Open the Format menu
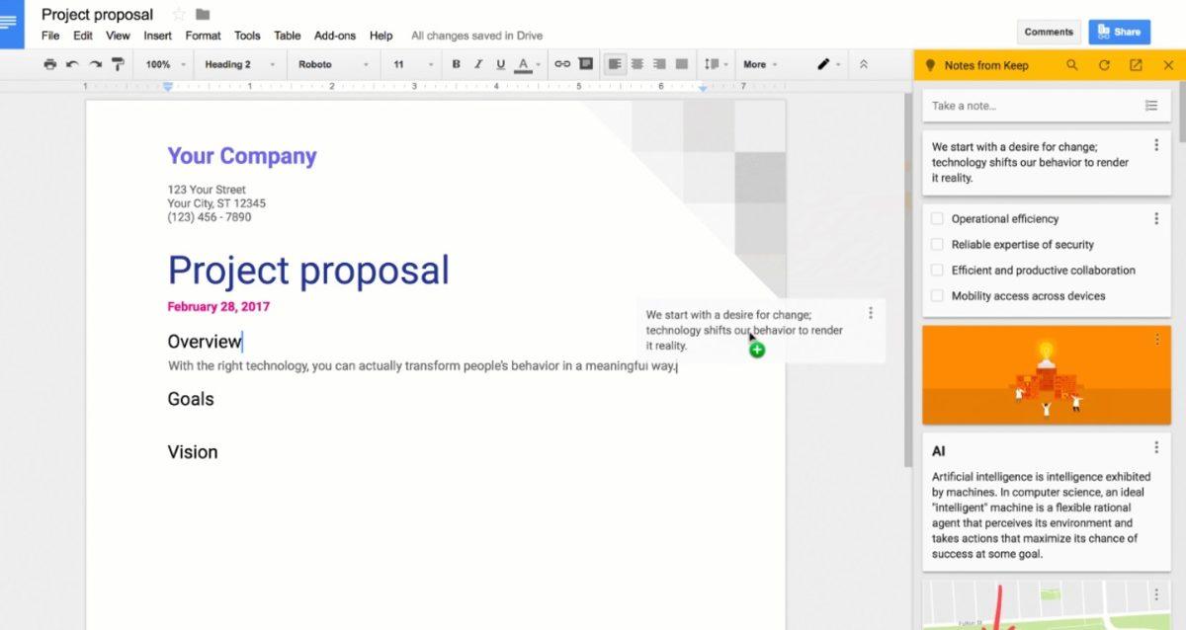 [x=203, y=35]
